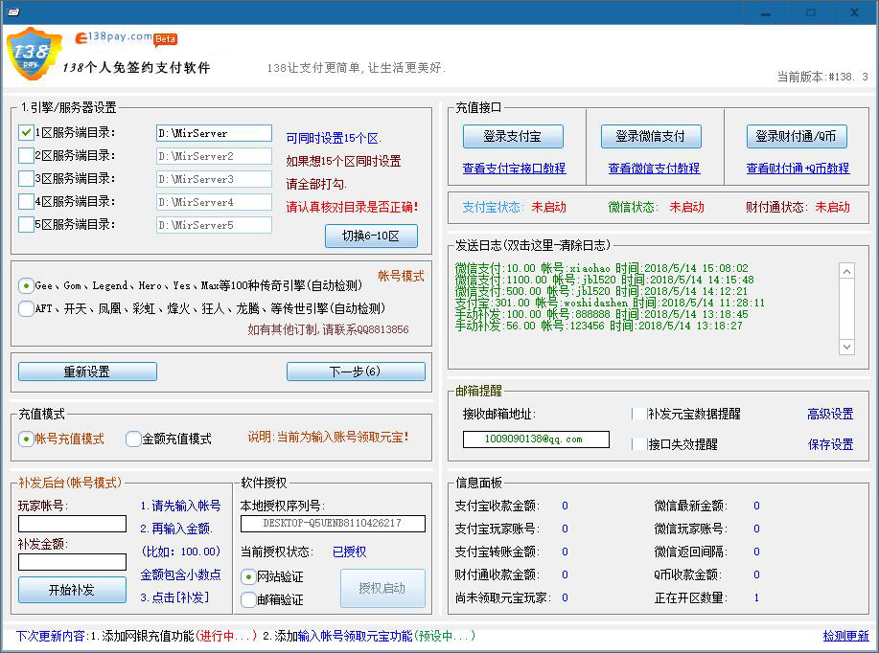Click the title bar application icon
The image size is (879, 653).
(x=13, y=11)
